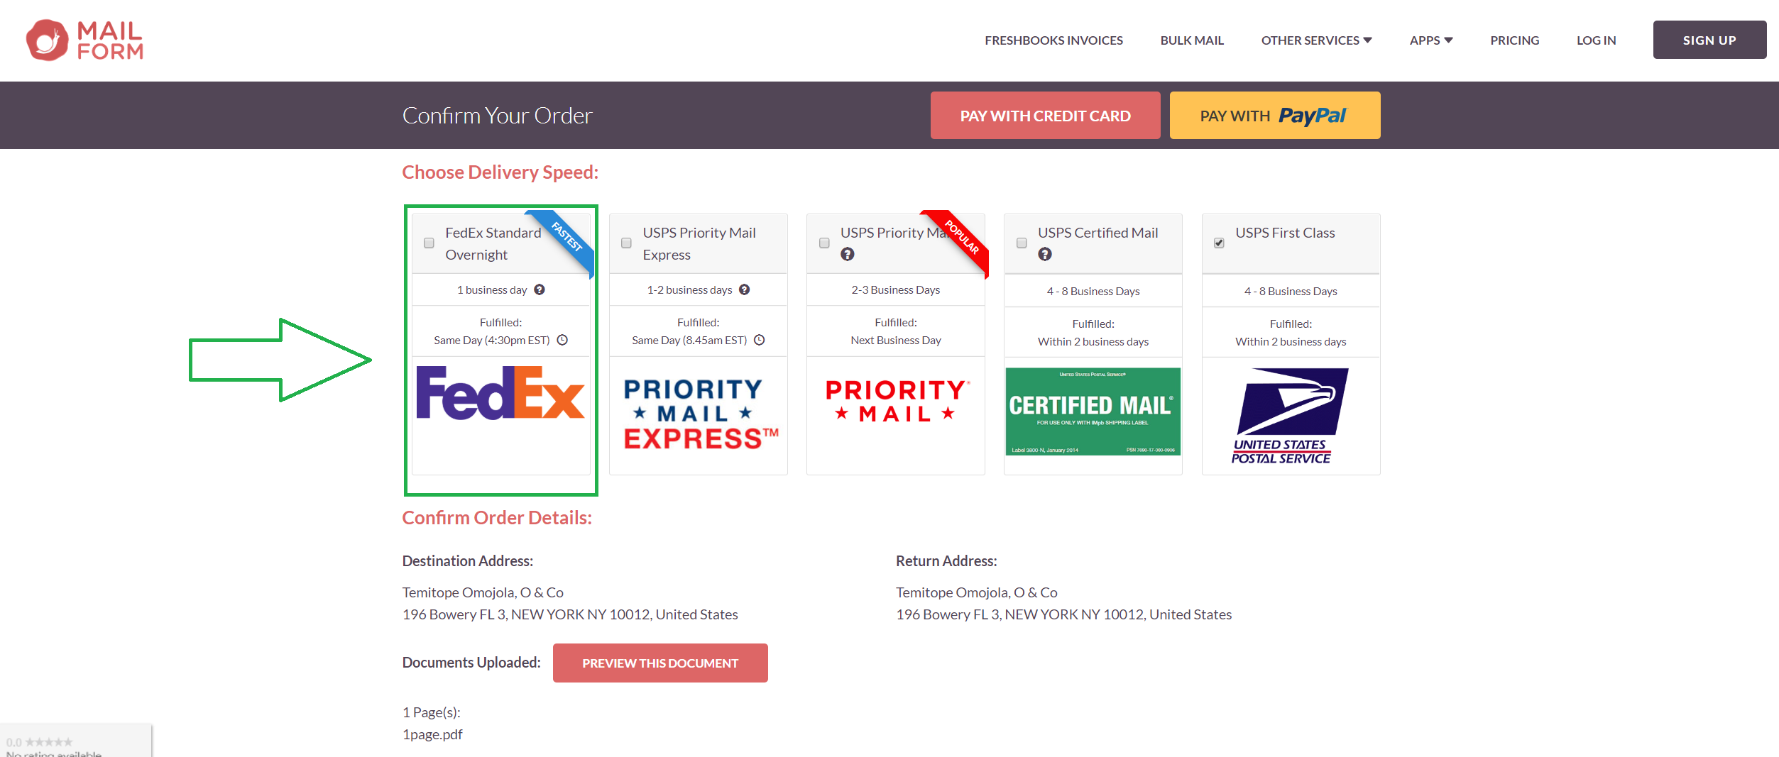Open the Apps dropdown menu
This screenshot has height=757, width=1779.
coord(1430,40)
